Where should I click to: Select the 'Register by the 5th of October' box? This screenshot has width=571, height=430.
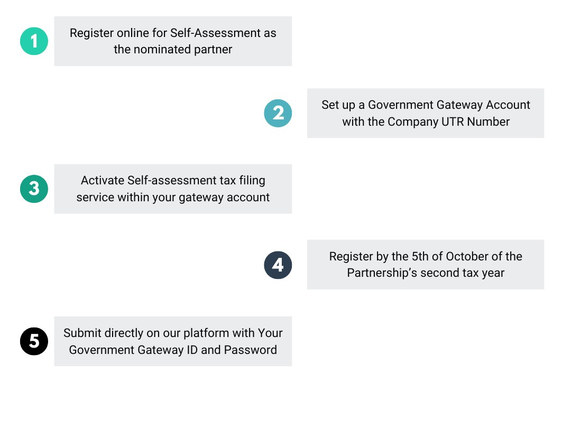point(426,265)
